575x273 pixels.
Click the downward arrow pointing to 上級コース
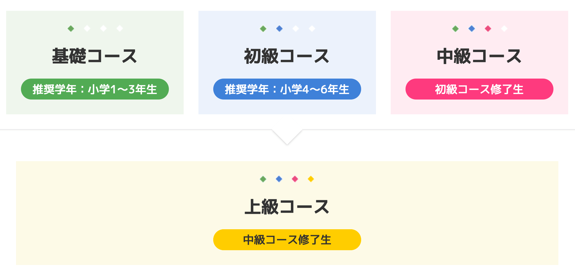click(x=287, y=136)
